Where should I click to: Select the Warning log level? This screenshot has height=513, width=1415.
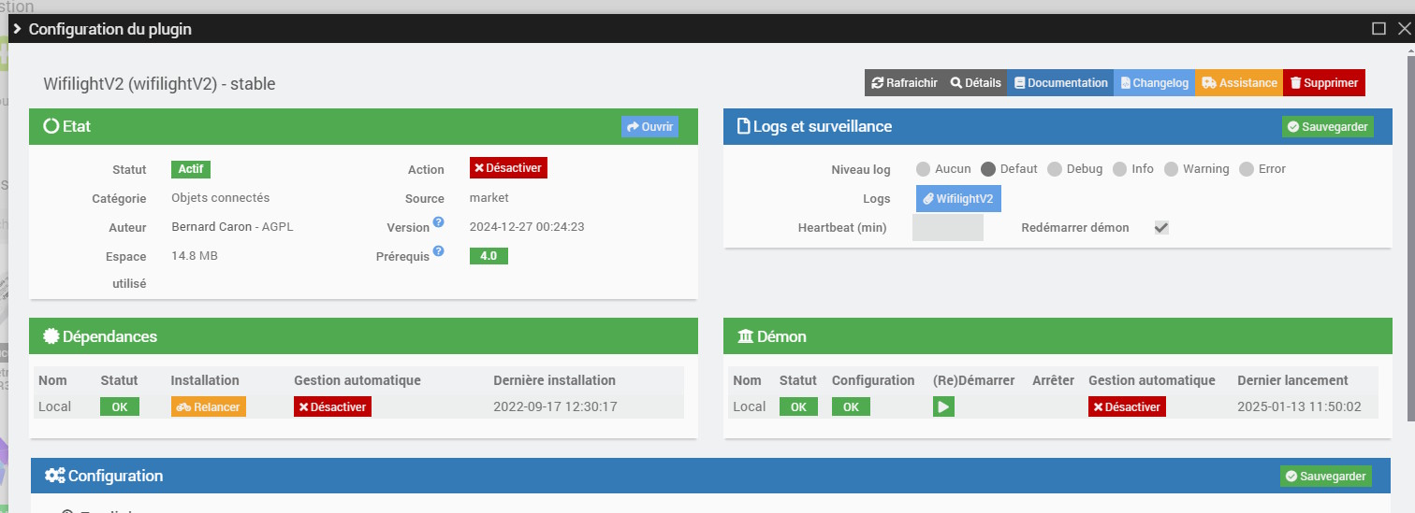point(1171,169)
